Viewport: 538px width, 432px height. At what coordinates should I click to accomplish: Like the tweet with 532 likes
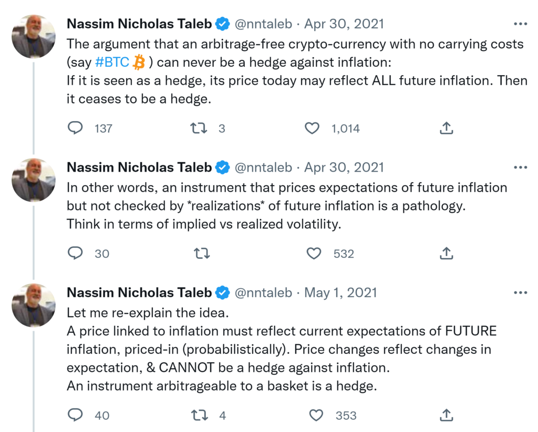pyautogui.click(x=314, y=254)
